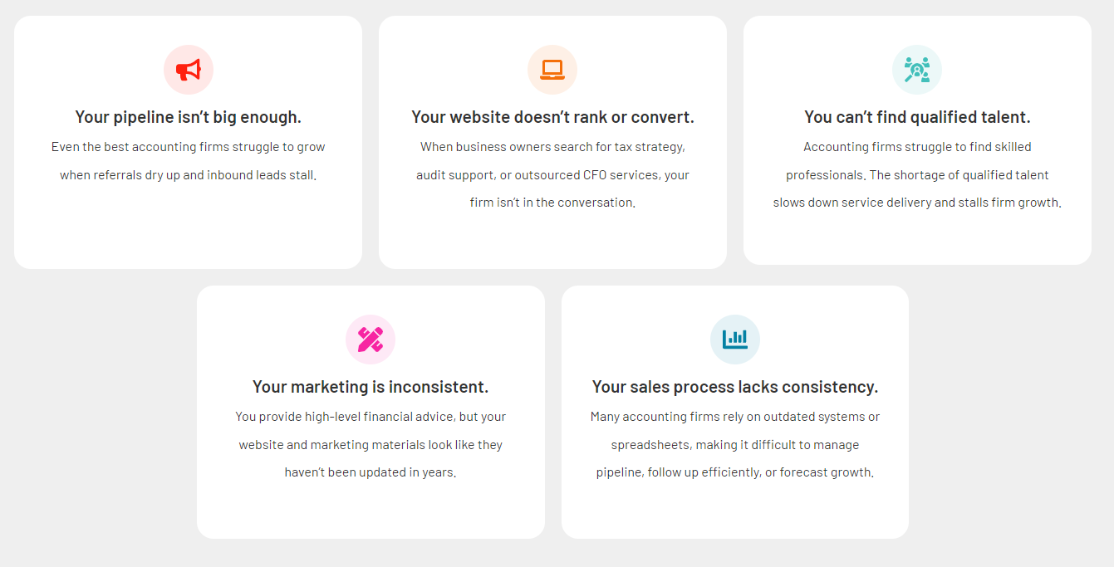Click the "When business owners search" text line
The image size is (1114, 567).
coord(552,147)
